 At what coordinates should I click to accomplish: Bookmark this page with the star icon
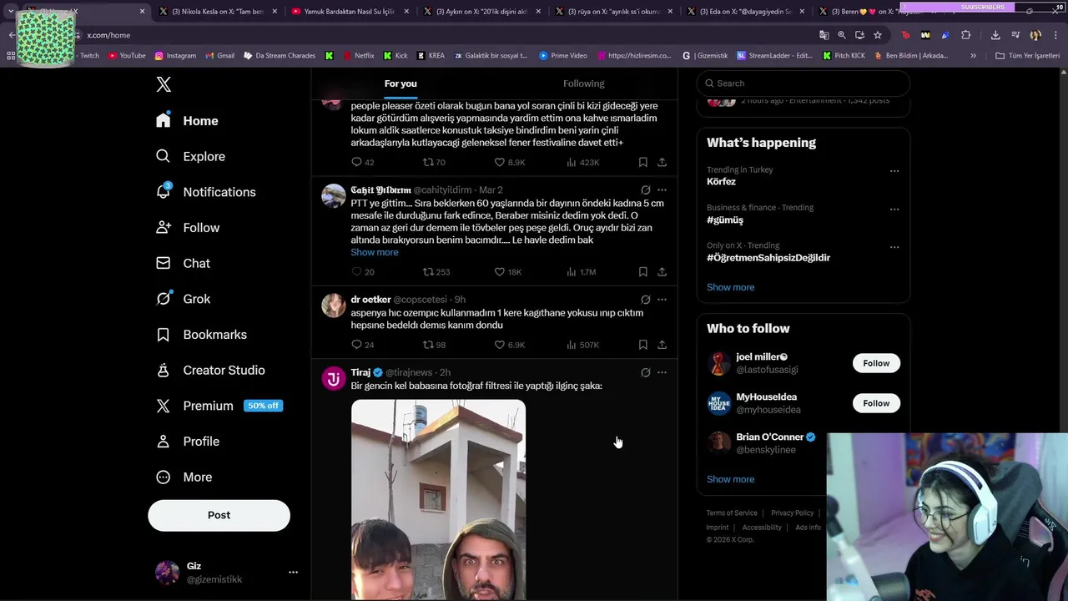pos(878,35)
